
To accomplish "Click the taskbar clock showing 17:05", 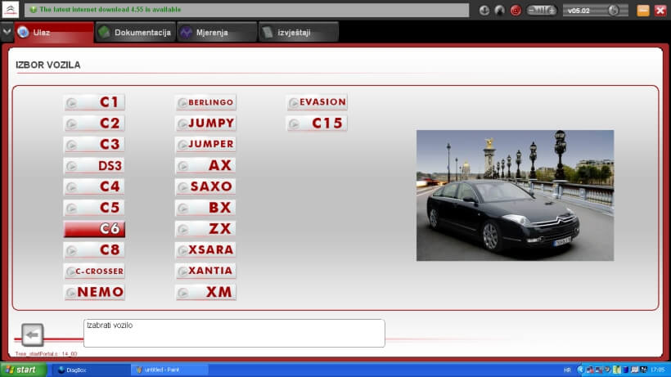I will [658, 370].
